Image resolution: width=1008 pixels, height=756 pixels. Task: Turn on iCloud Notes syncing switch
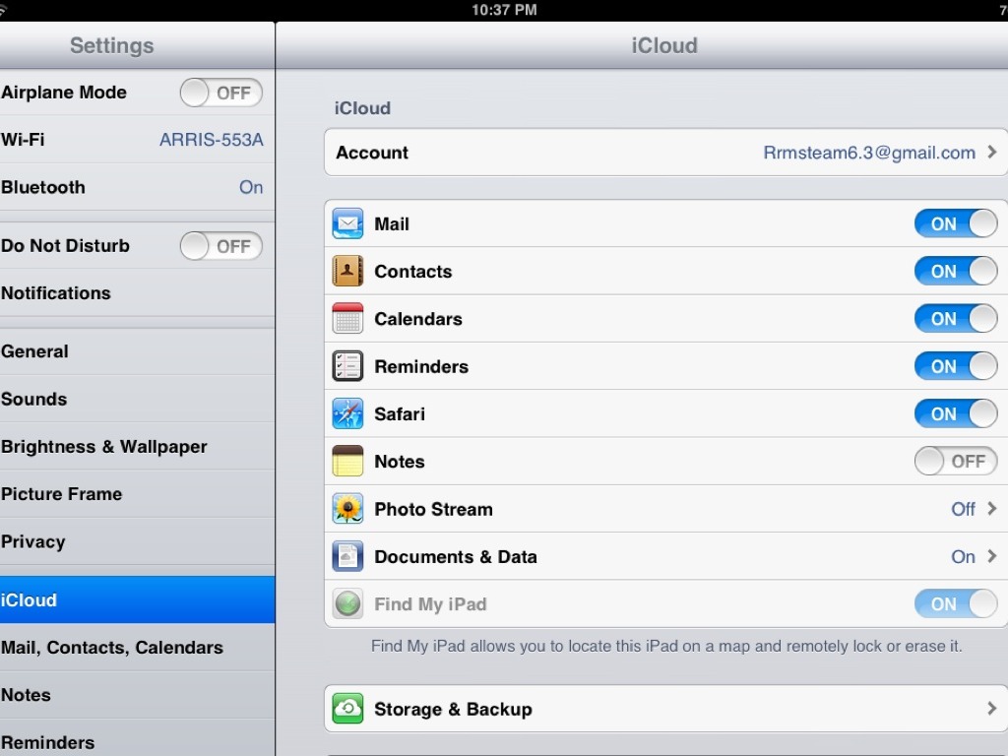[x=955, y=462]
